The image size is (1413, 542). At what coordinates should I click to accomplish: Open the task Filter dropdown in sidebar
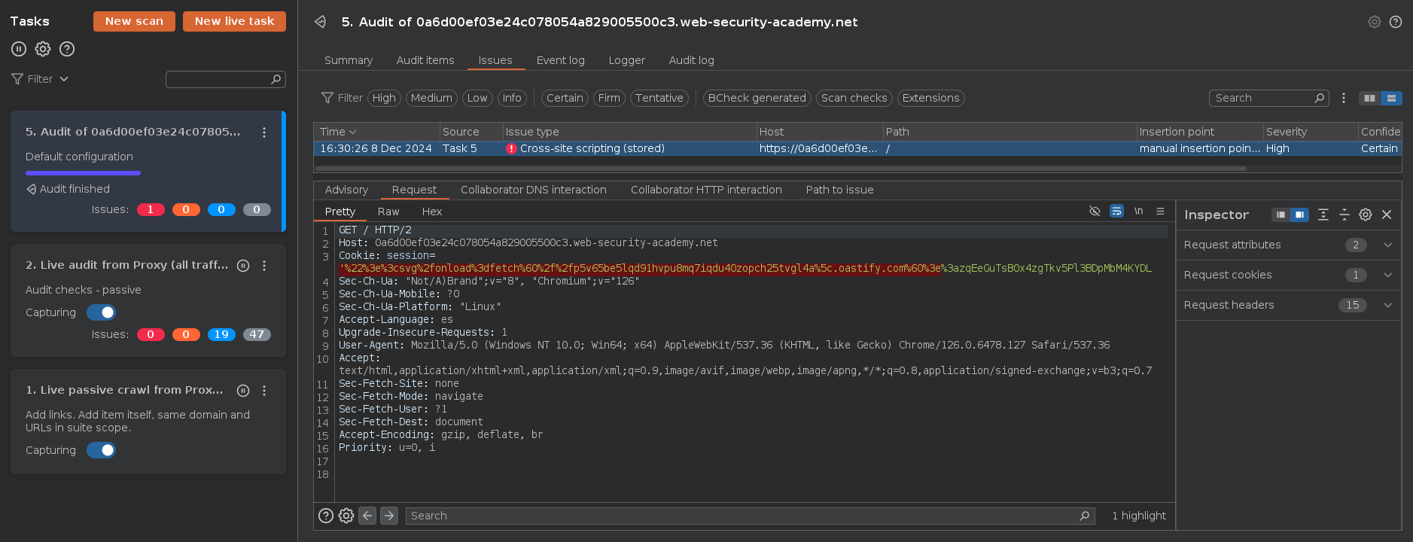(40, 79)
